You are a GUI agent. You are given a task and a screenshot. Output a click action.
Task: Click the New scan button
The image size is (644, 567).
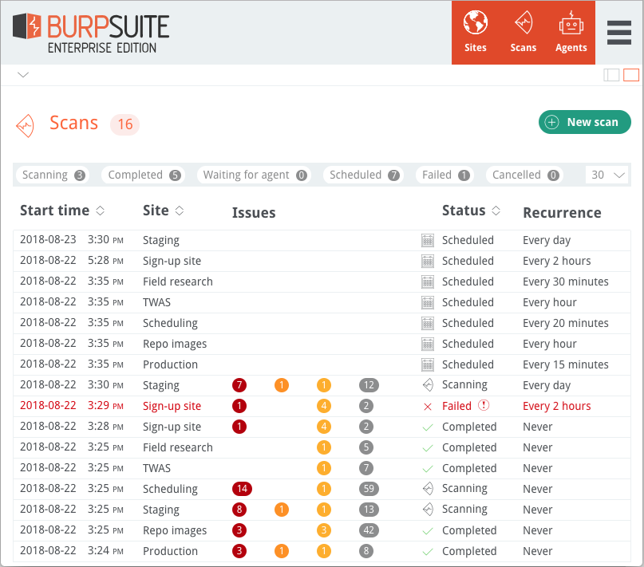click(x=584, y=122)
